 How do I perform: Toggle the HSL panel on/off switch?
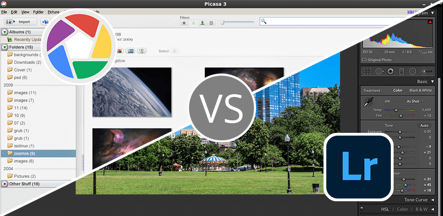pyautogui.click(x=362, y=208)
